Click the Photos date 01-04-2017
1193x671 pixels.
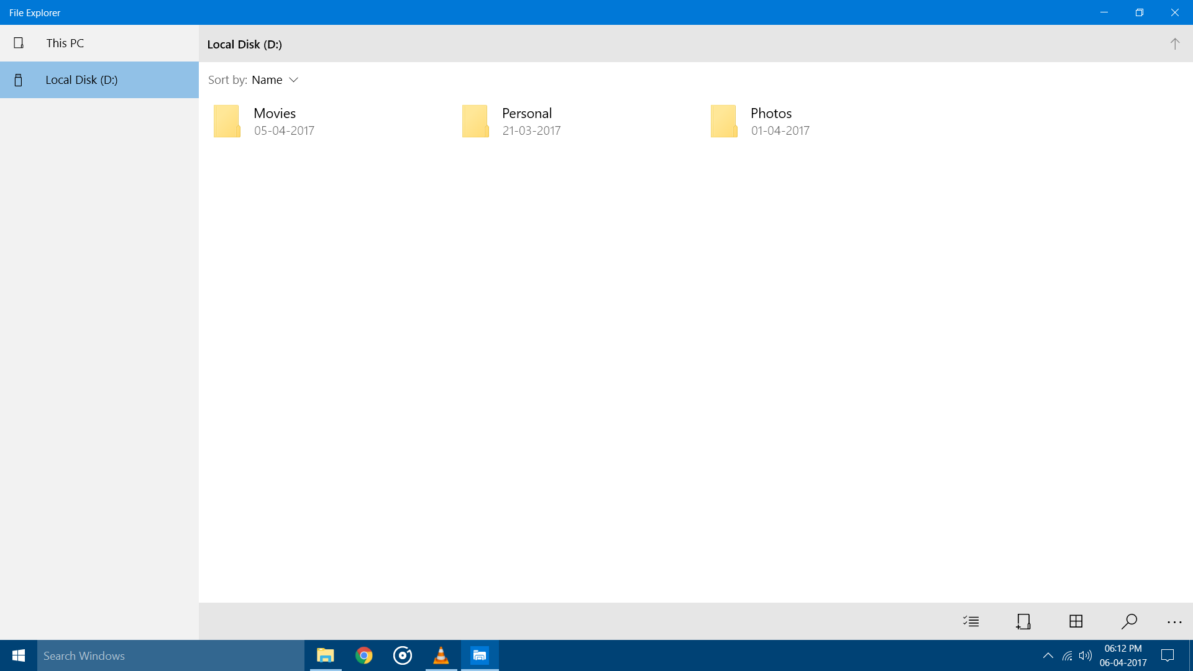click(780, 130)
